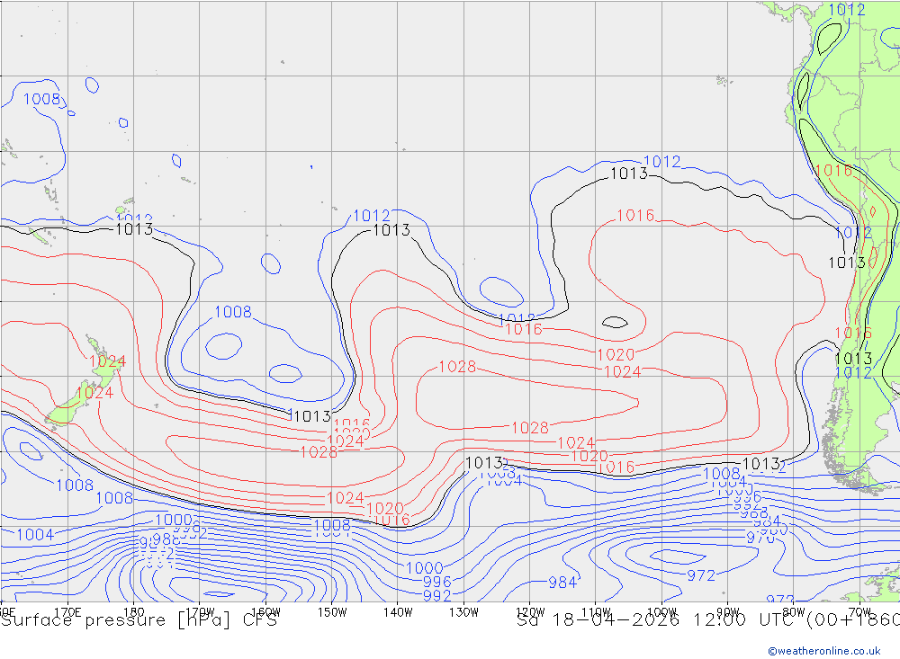The image size is (900, 659).
Task: Click the 100W longitude axis label
Action: click(x=661, y=612)
